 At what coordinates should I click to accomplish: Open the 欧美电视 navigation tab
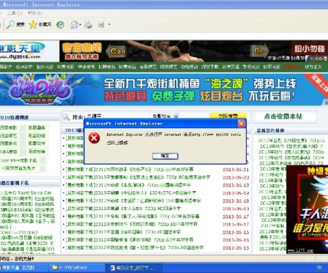(x=127, y=67)
